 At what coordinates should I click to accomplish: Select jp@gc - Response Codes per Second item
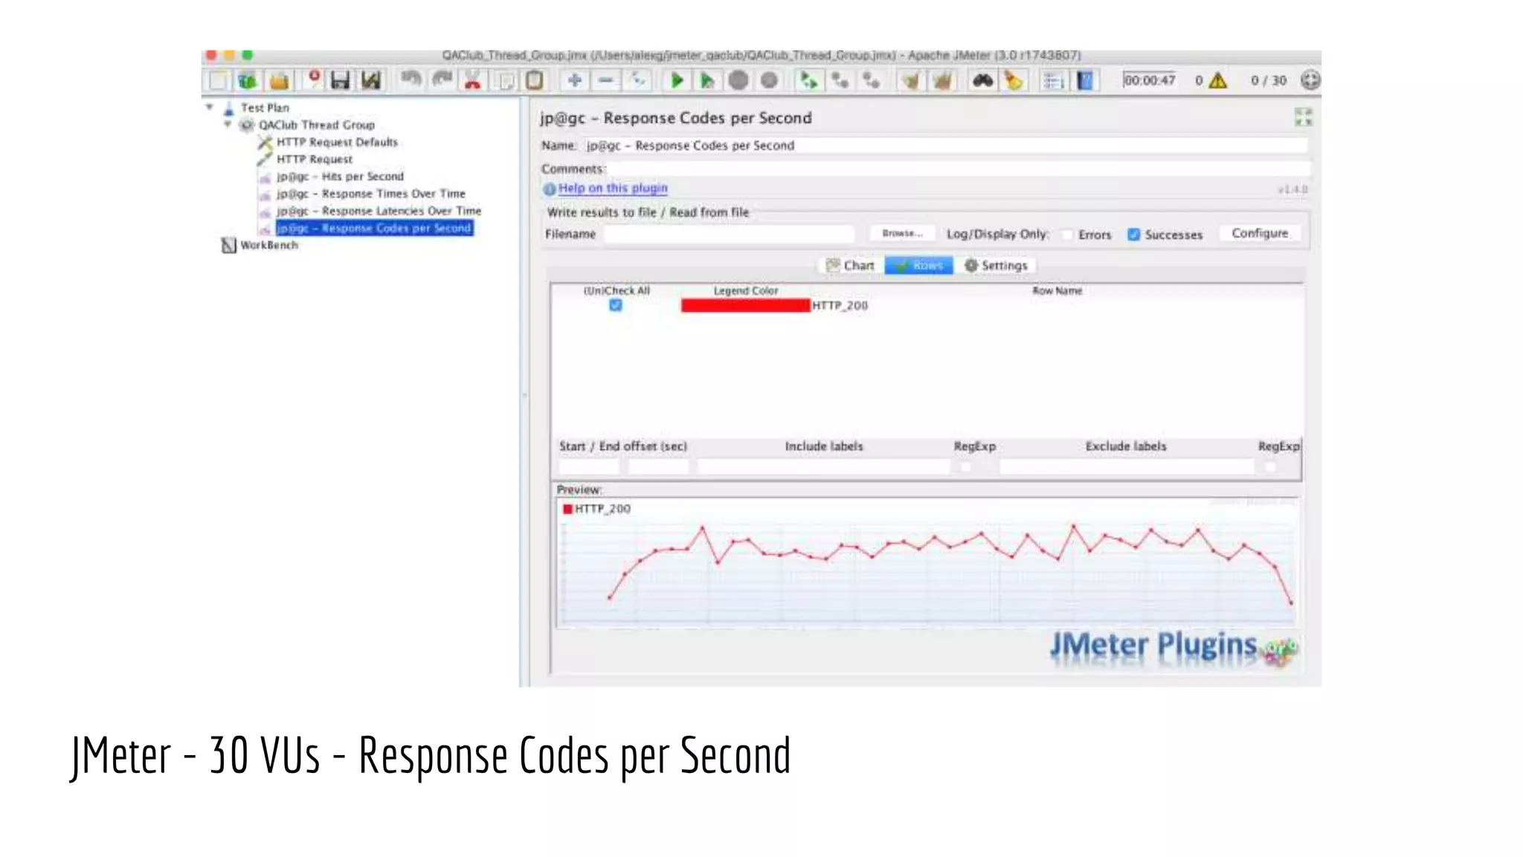click(x=374, y=228)
